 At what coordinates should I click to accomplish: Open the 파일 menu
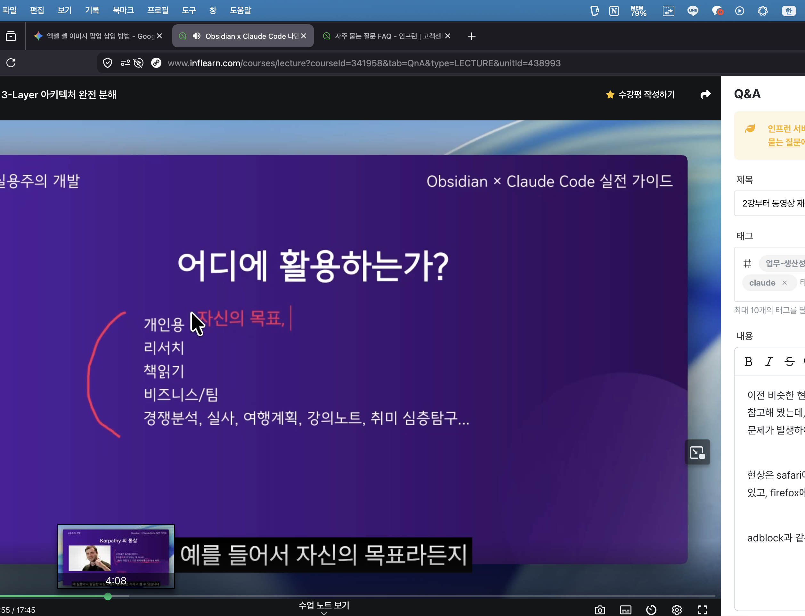[x=10, y=10]
